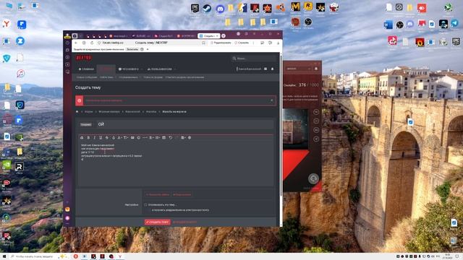The height and width of the screenshot is (260, 463).
Task: Go to the 'ГЛАВНАЯ' navigation tab
Action: click(86, 69)
